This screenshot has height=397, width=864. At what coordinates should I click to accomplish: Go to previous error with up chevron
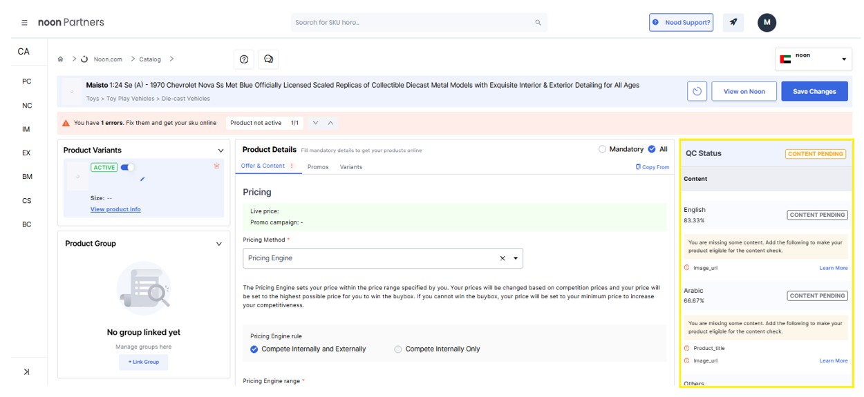click(x=330, y=123)
